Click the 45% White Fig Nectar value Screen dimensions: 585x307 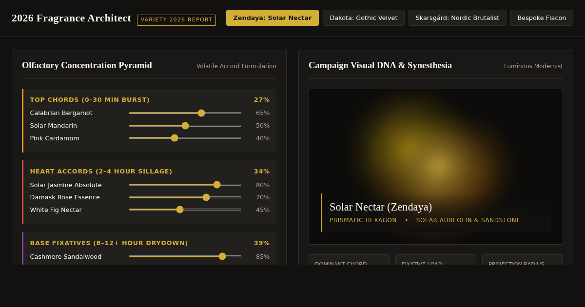point(263,210)
